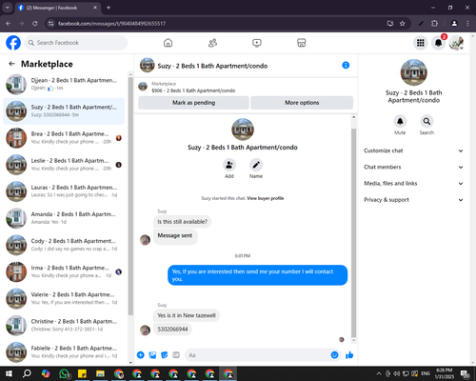Viewport: 476px width, 381px height.
Task: Choose a sticker icon in composer
Action: [x=165, y=355]
